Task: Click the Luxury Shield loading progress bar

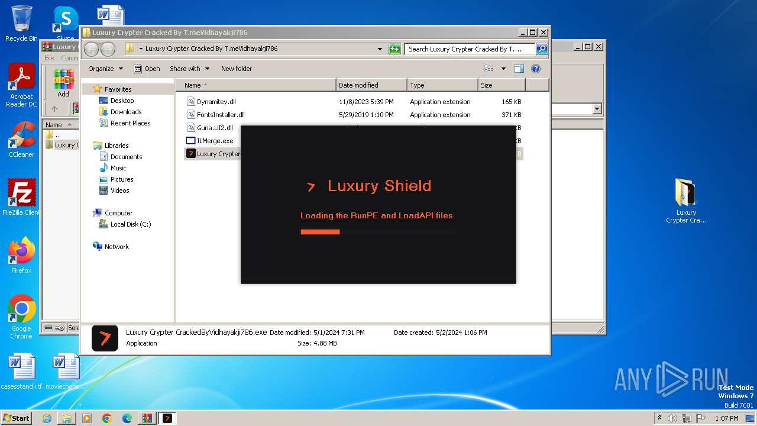Action: coord(377,232)
